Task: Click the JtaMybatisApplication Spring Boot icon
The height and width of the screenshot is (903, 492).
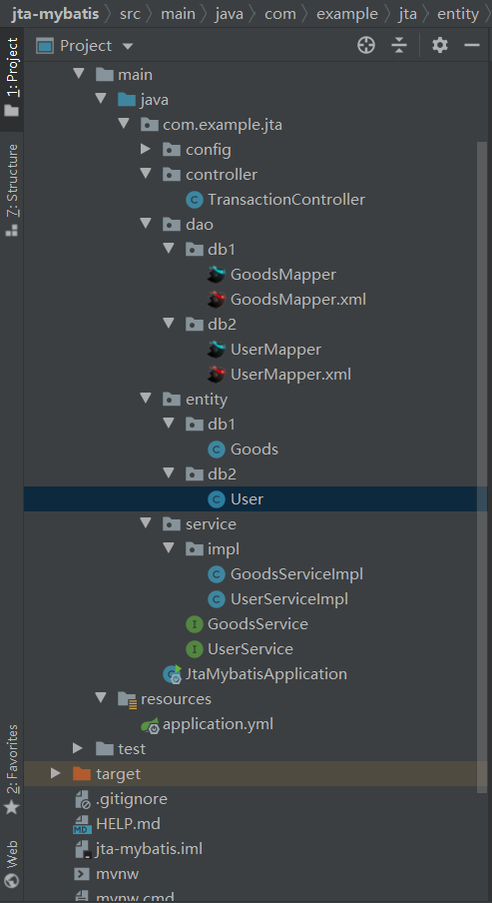Action: 173,673
